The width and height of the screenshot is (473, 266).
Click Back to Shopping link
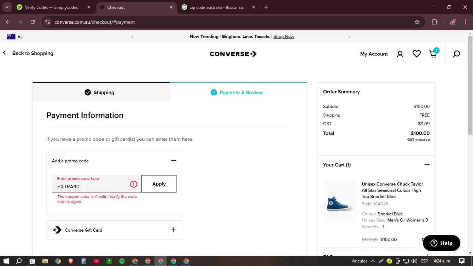pyautogui.click(x=28, y=53)
